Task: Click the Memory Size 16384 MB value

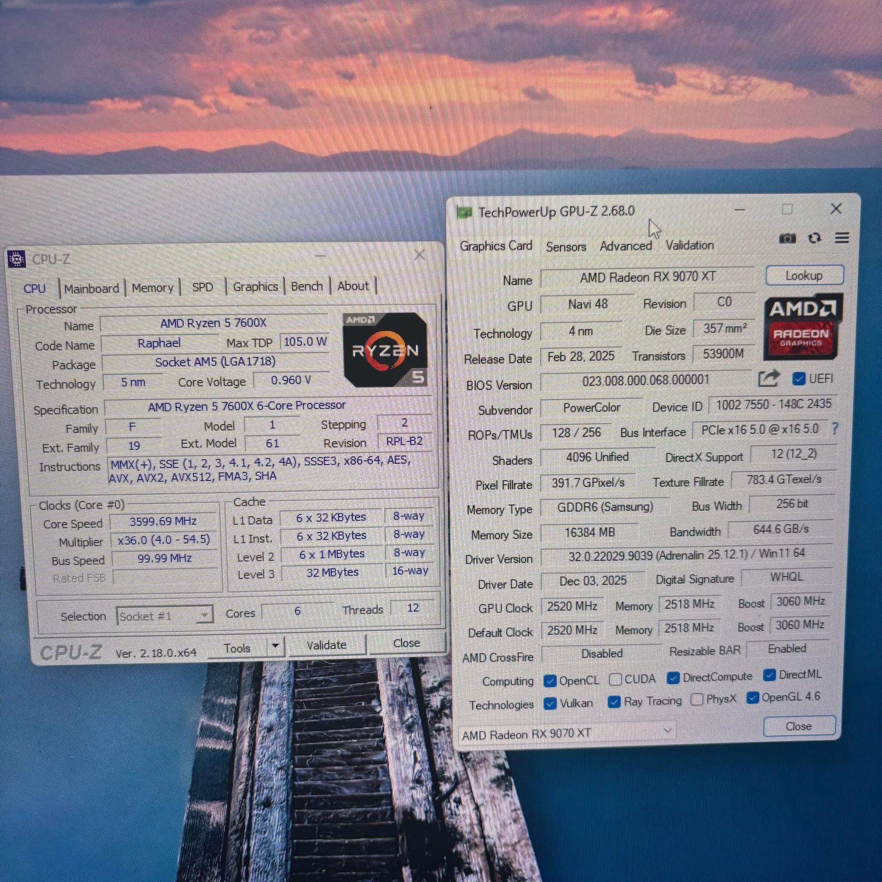Action: (x=590, y=532)
